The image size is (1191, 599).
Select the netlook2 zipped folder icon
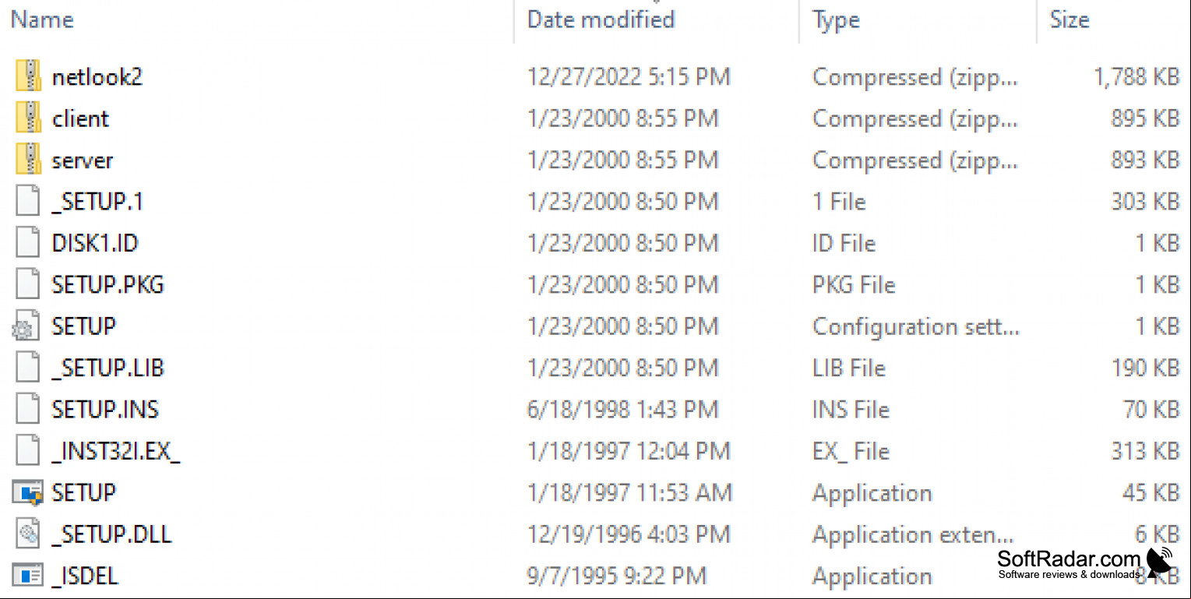tap(28, 76)
